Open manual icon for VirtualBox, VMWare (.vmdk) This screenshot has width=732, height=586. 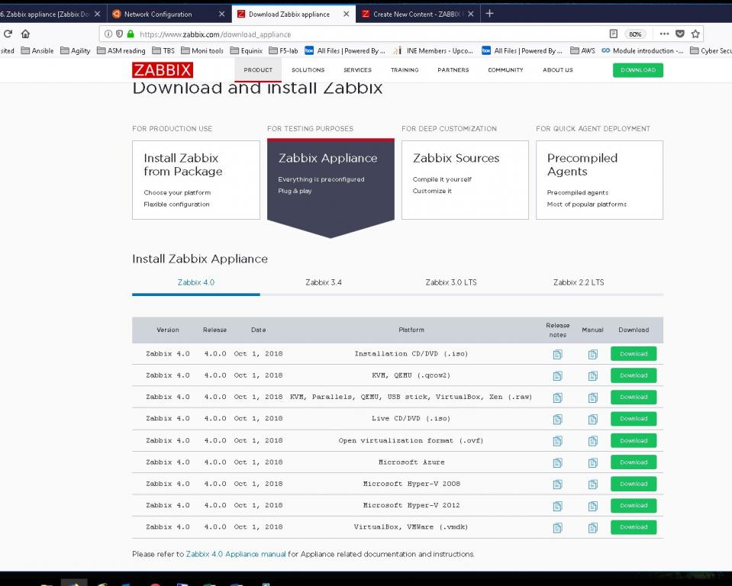tap(592, 527)
